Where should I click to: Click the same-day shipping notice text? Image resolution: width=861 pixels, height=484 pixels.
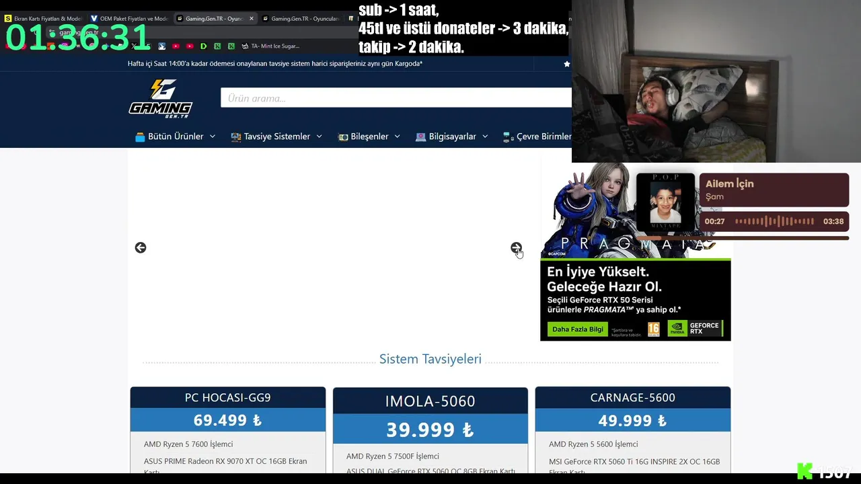[275, 64]
